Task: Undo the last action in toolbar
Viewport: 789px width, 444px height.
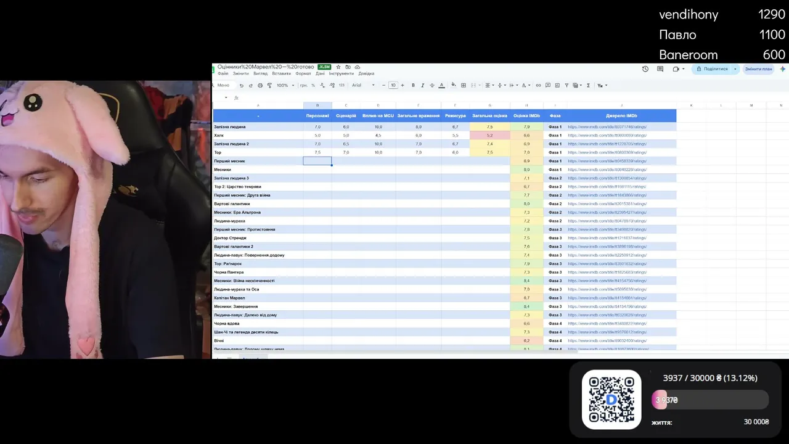Action: 242,85
